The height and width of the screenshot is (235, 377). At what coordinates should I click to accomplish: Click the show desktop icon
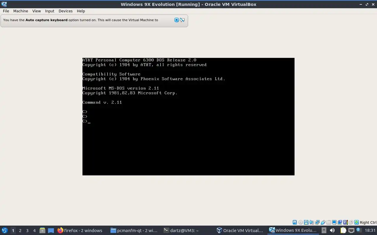click(x=51, y=231)
